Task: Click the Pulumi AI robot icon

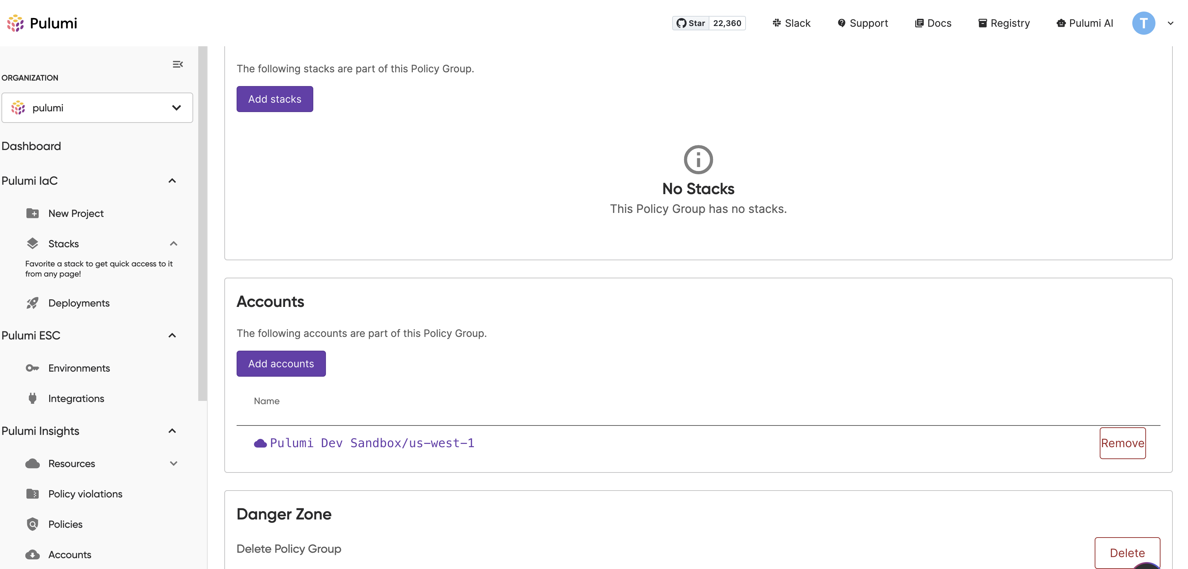Action: tap(1061, 23)
